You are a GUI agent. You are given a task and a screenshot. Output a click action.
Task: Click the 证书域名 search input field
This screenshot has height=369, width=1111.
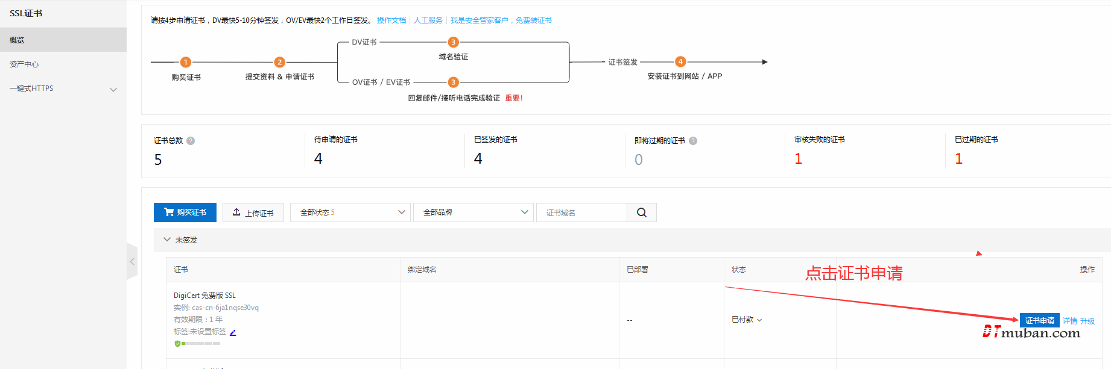pos(581,212)
